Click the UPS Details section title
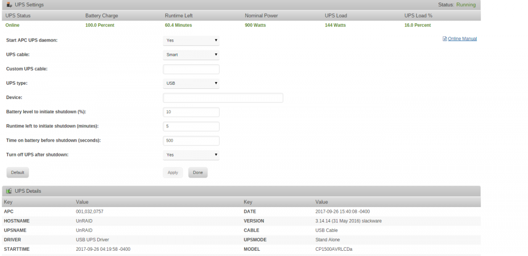The width and height of the screenshot is (528, 256). pyautogui.click(x=28, y=191)
